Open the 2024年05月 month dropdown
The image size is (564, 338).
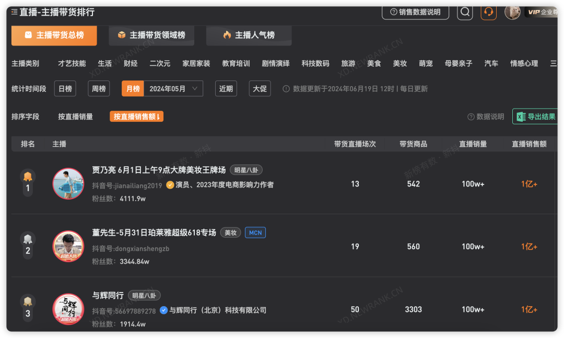coord(173,89)
